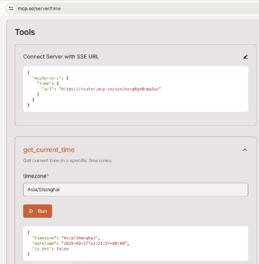Click the "is_dst" key in result output
Viewport: 259px width, 264px height.
(42, 249)
